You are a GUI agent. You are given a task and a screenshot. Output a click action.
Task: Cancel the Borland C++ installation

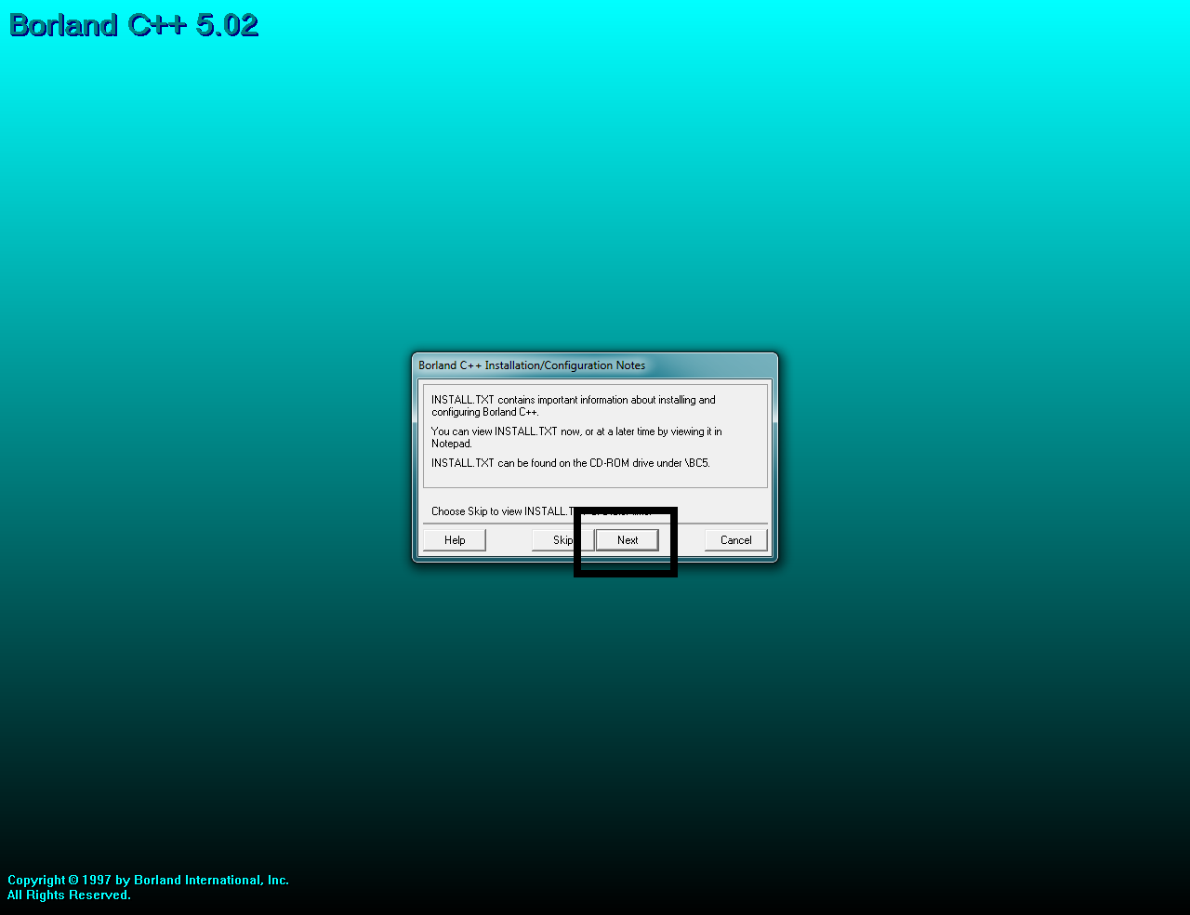[x=736, y=540]
